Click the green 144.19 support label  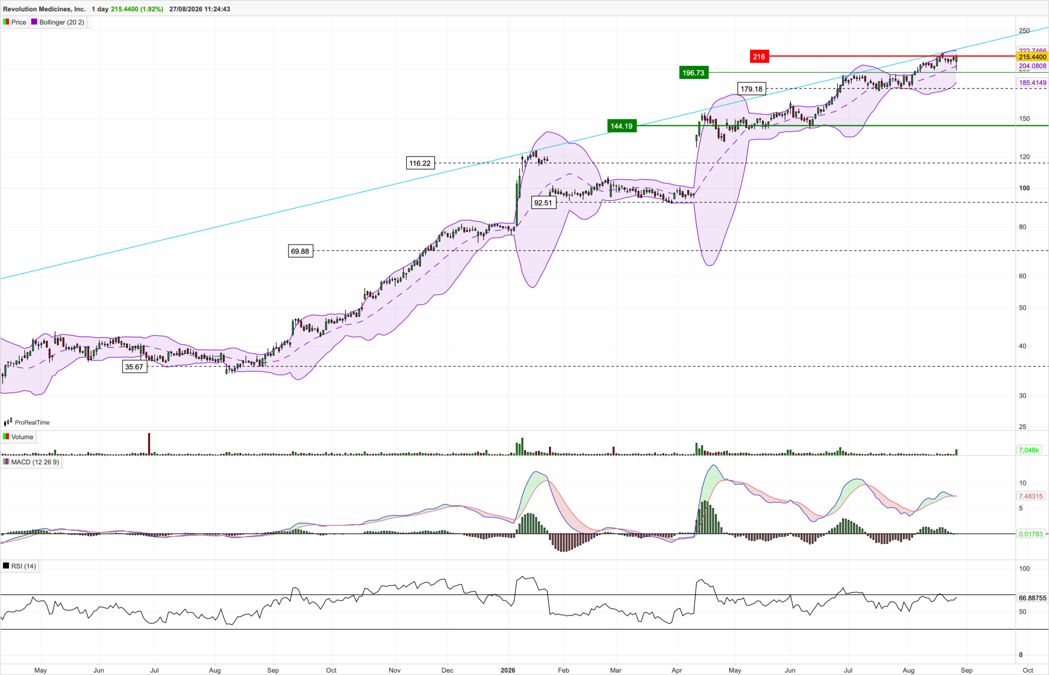(x=622, y=126)
